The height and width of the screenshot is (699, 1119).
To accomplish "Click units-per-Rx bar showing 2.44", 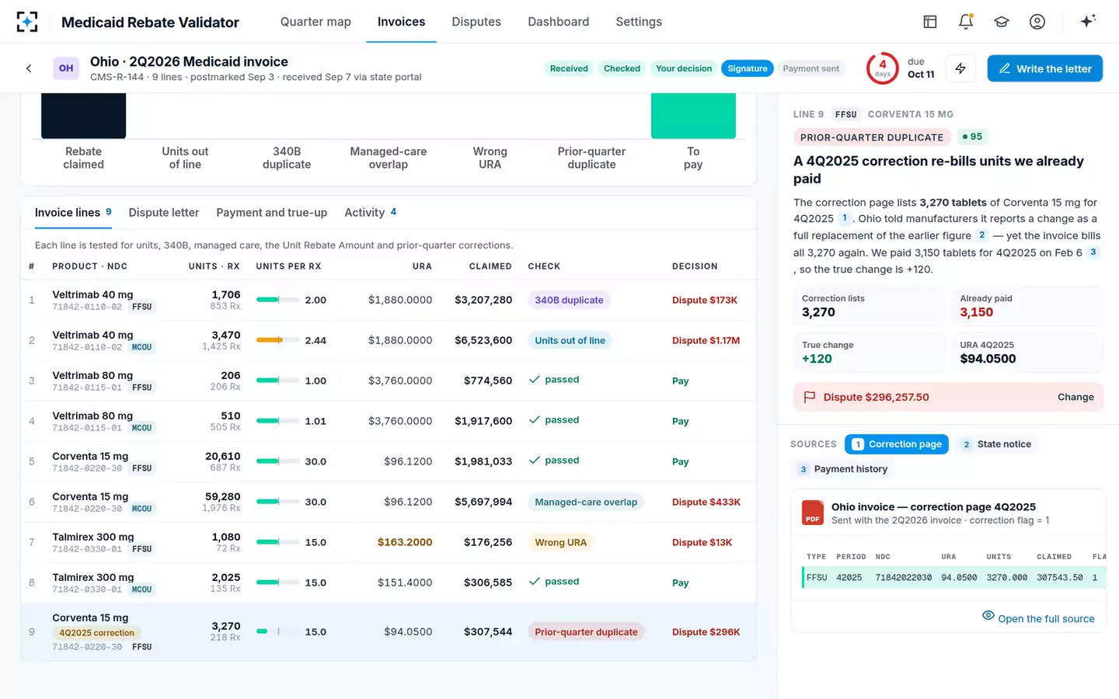I will 278,340.
